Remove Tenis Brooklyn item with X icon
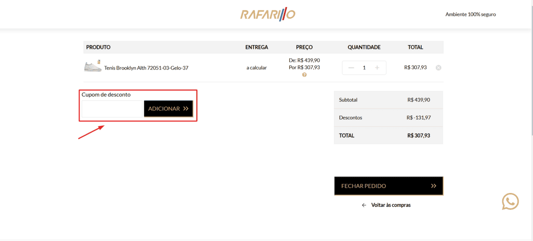 coord(439,68)
